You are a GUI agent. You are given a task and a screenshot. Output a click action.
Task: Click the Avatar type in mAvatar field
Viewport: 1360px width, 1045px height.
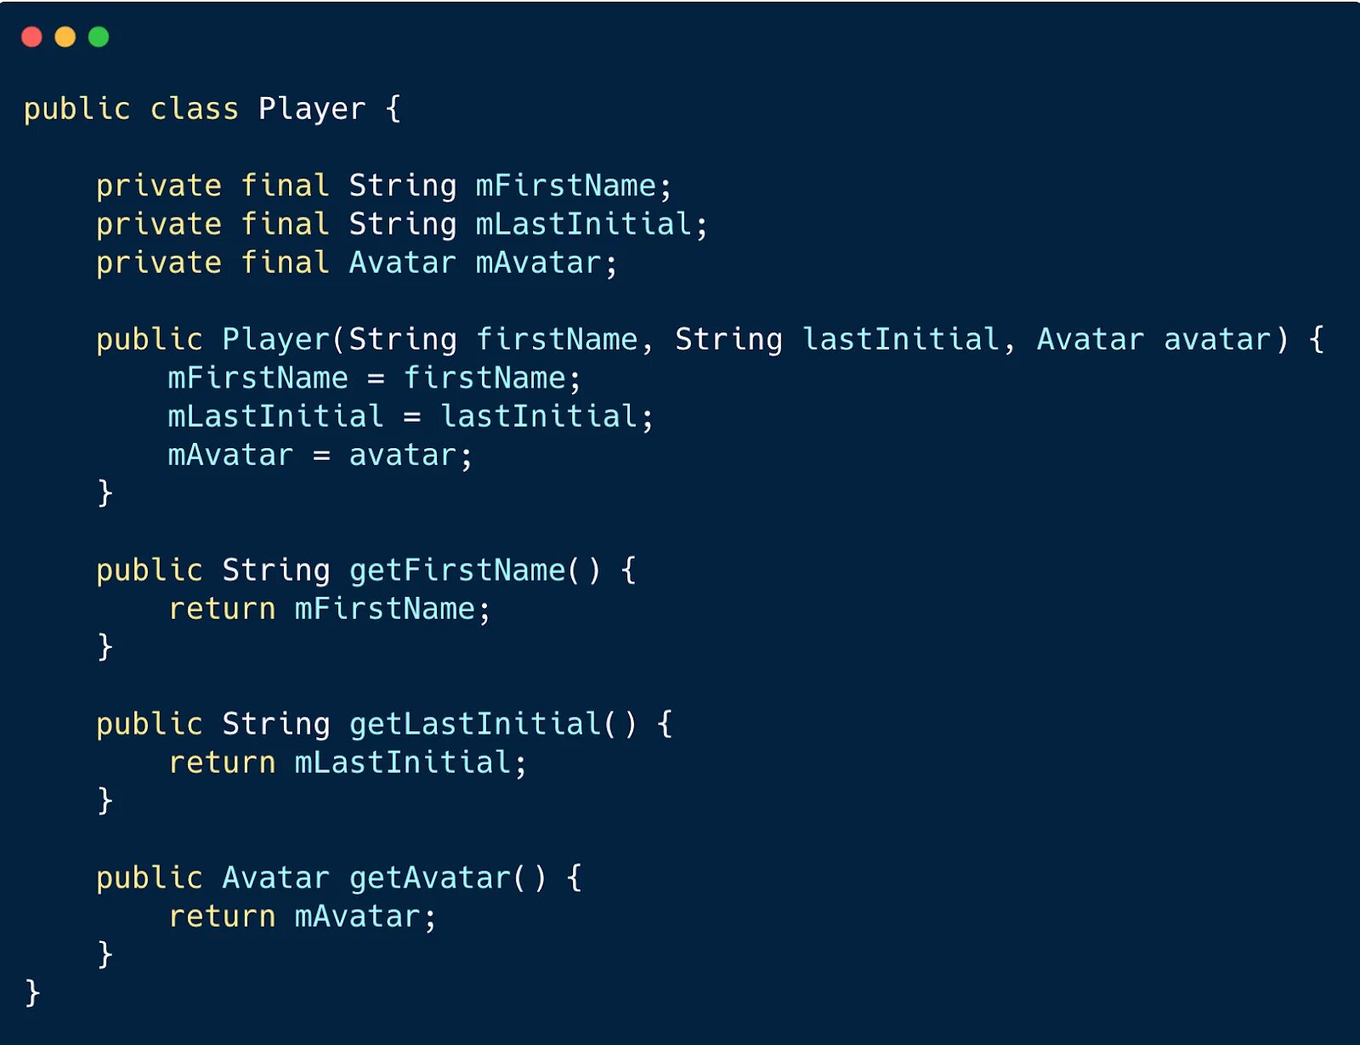point(402,262)
